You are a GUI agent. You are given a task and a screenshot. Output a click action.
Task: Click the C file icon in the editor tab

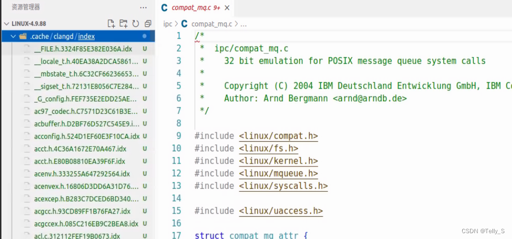coord(164,8)
